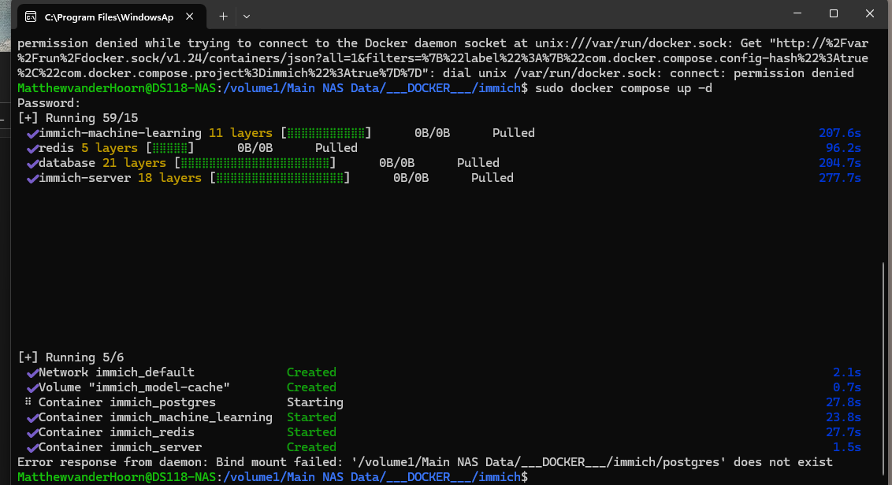
Task: Click the "[+] Running 5/6" status line
Action: point(71,357)
